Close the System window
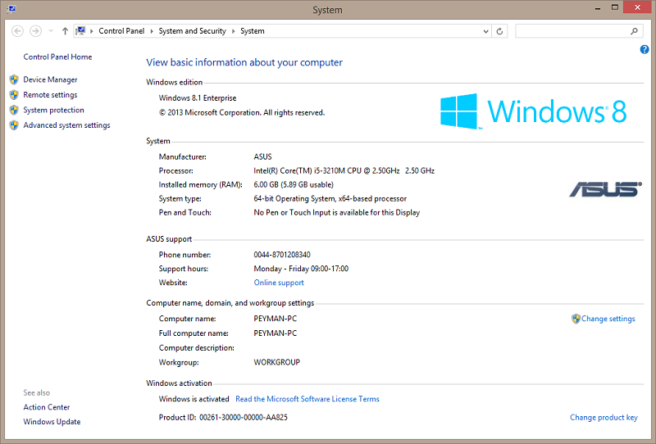The image size is (656, 444). click(637, 7)
